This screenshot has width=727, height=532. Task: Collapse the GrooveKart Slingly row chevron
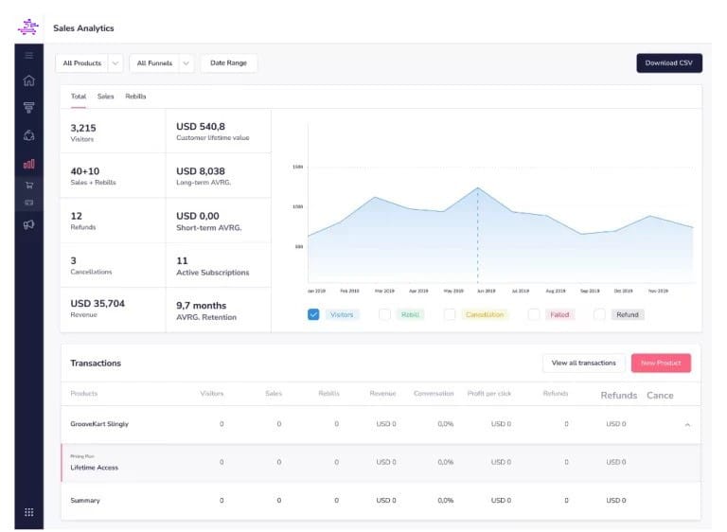(687, 425)
